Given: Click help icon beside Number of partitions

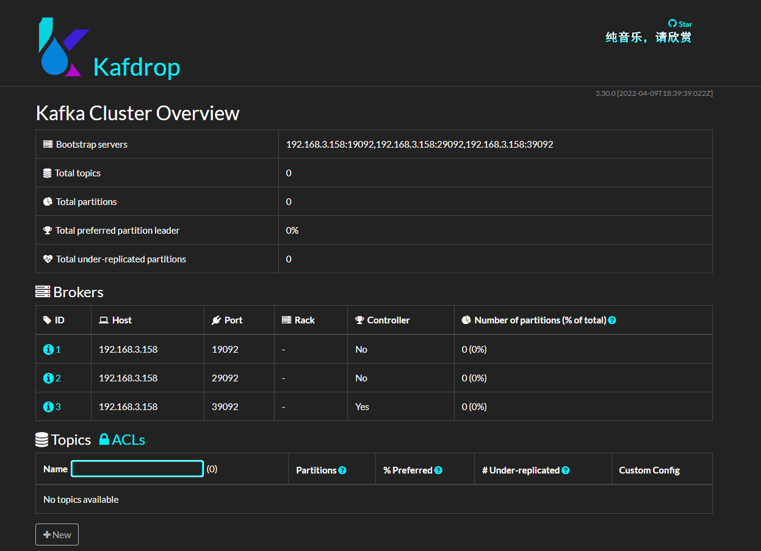Looking at the screenshot, I should pos(612,320).
